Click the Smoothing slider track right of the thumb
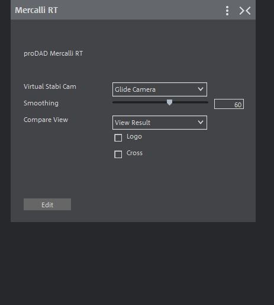 (x=191, y=102)
